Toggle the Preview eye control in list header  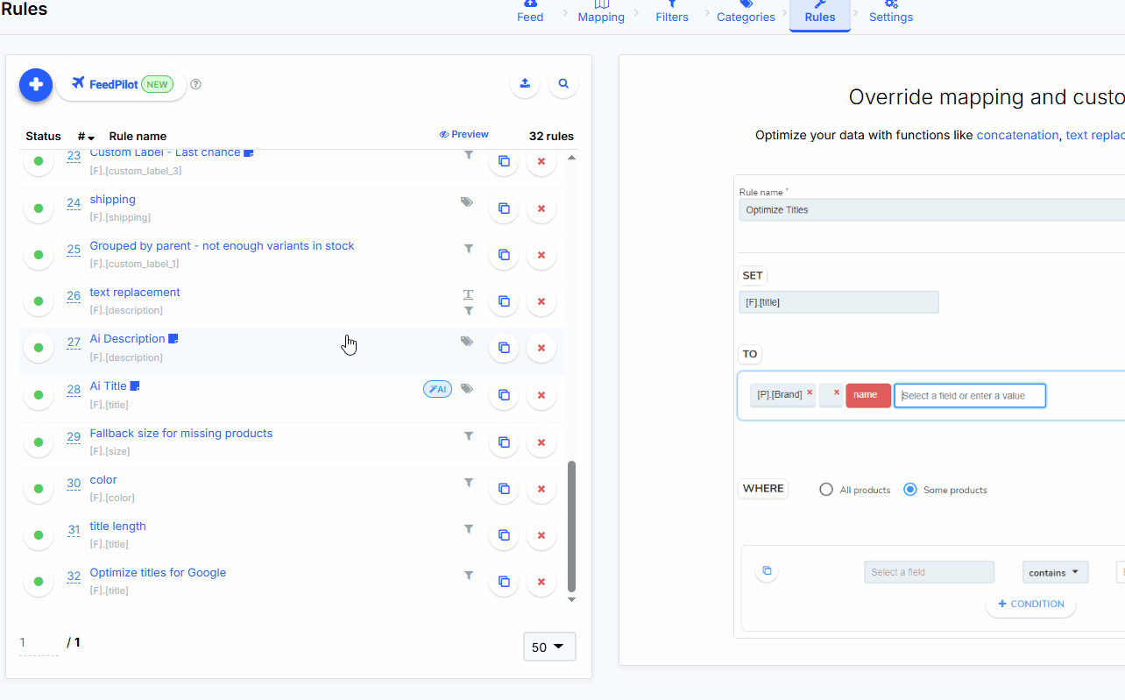463,133
